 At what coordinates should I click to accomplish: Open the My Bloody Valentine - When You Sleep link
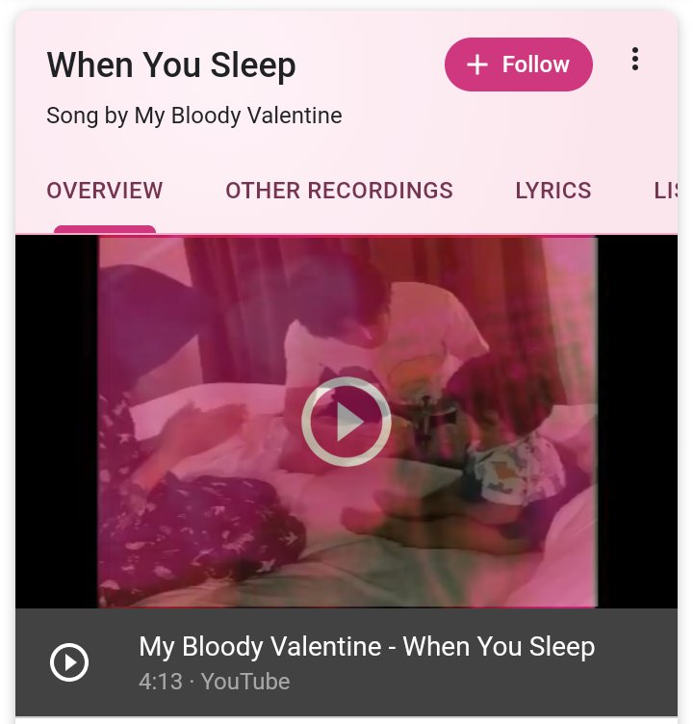pos(367,646)
